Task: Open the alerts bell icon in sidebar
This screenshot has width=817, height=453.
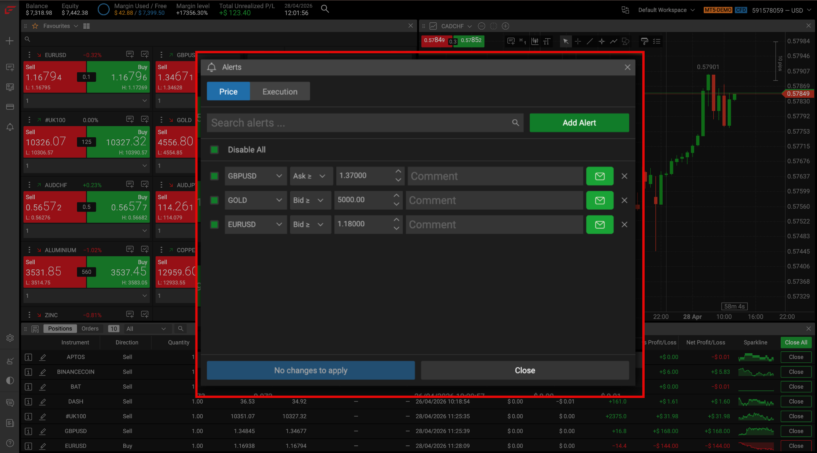Action: 10,127
